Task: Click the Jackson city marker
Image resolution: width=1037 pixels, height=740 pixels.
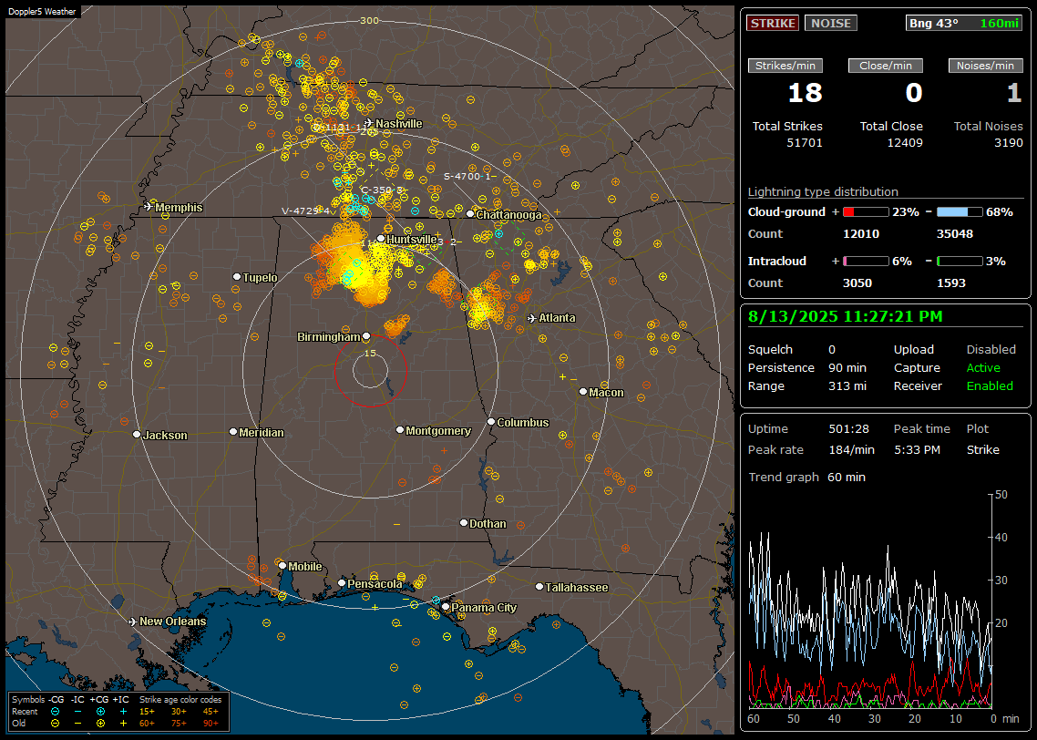Action: tap(137, 435)
